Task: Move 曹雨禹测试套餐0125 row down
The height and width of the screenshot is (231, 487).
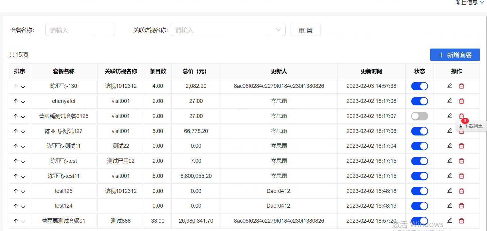Action: pos(23,116)
